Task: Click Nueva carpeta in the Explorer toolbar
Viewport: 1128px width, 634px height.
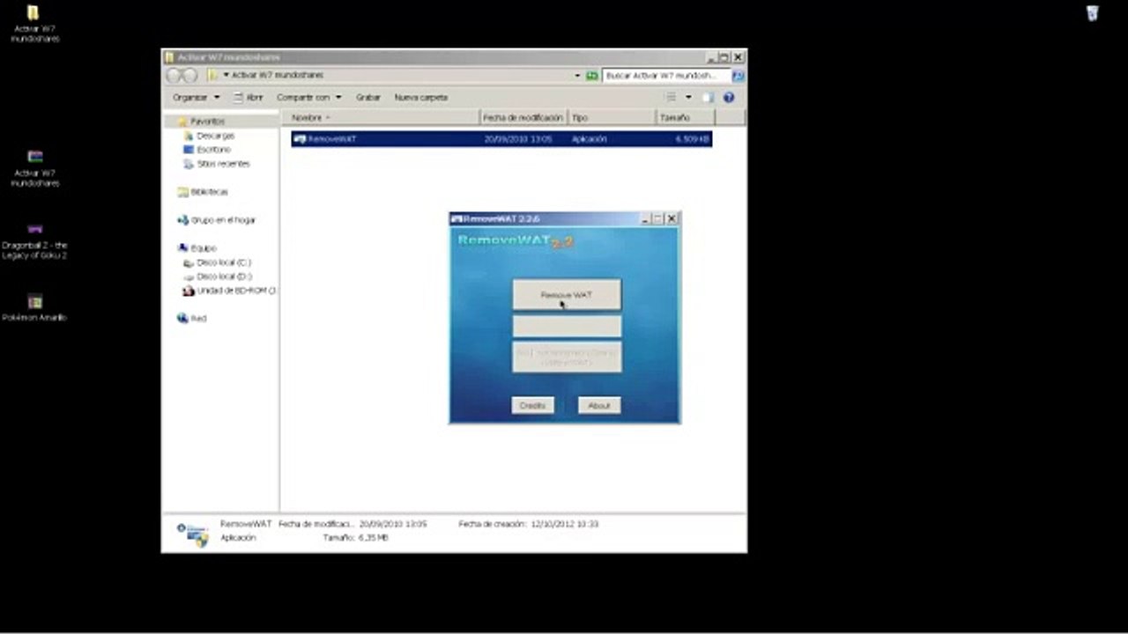Action: tap(421, 98)
